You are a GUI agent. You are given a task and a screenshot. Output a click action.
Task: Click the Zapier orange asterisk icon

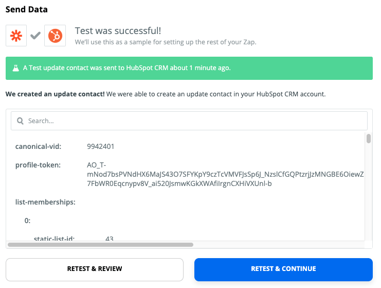tap(16, 36)
